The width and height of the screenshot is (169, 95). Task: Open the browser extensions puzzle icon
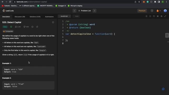pos(155,2)
